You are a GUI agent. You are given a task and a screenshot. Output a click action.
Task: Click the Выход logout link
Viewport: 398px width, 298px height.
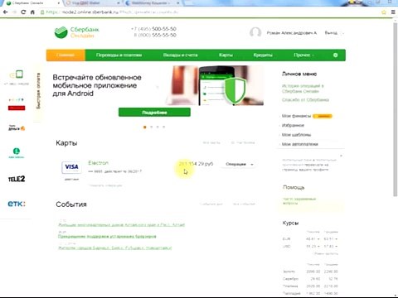tap(331, 33)
